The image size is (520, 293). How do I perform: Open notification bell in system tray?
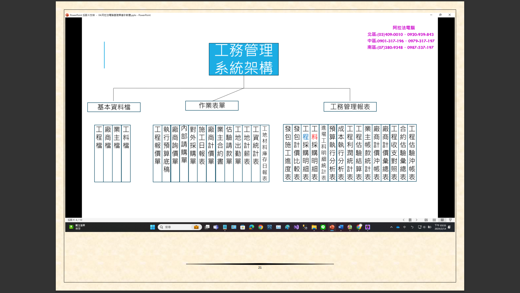tap(449, 227)
